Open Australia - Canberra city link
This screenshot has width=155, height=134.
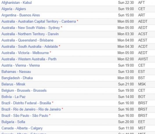click(x=39, y=21)
